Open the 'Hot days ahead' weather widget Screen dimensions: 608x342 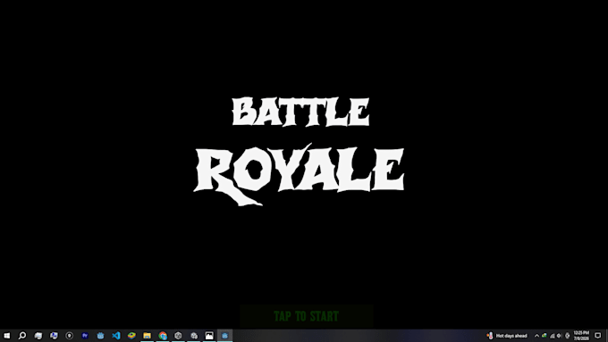[x=507, y=336]
